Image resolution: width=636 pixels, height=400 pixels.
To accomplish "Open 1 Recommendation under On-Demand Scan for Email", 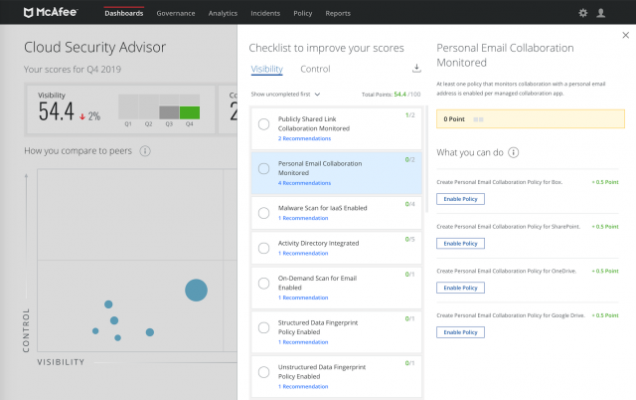I will click(303, 298).
